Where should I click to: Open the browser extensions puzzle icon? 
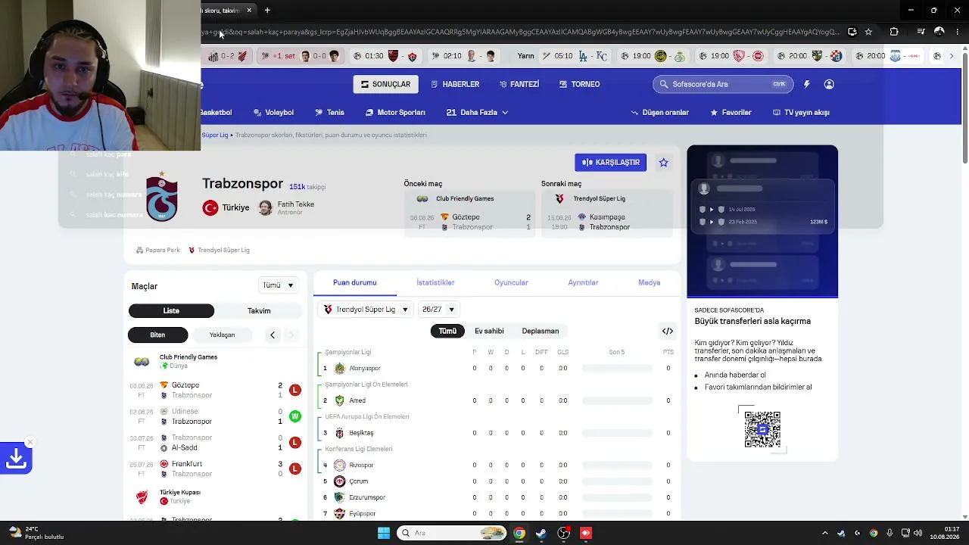coord(894,32)
